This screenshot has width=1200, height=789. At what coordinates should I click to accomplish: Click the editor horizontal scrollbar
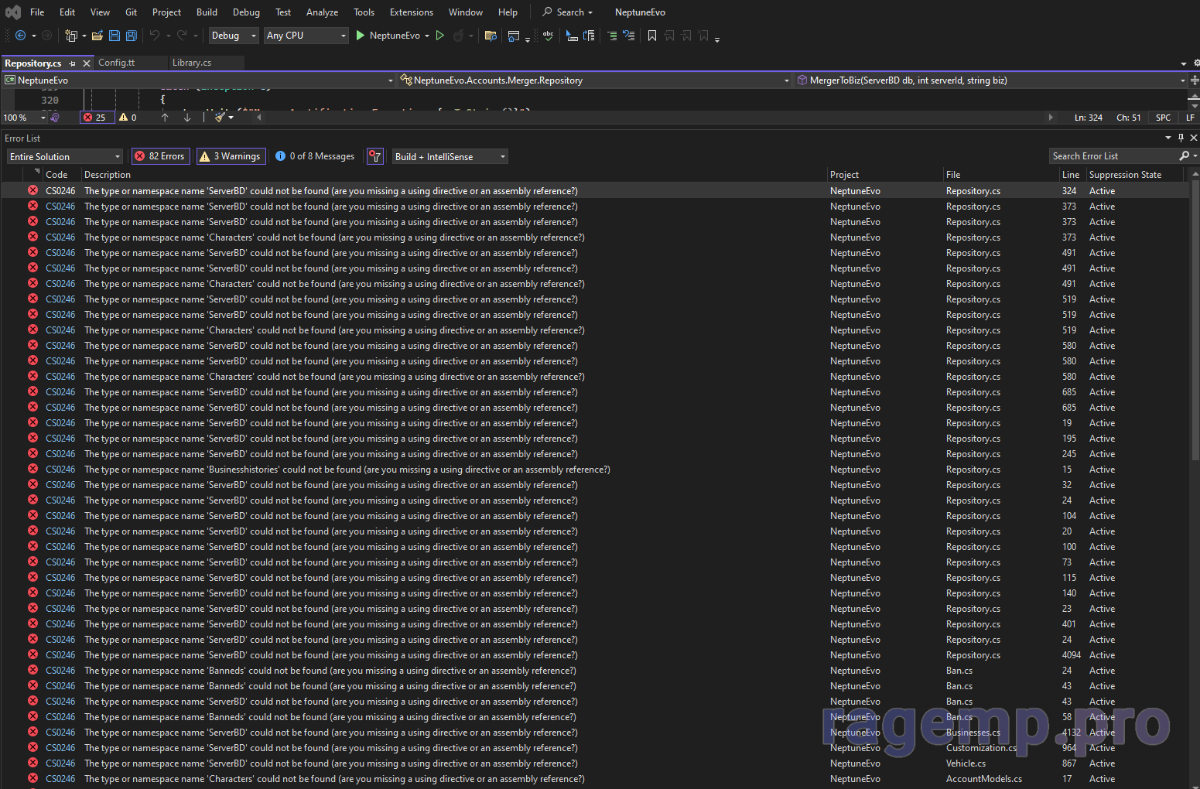pyautogui.click(x=655, y=118)
